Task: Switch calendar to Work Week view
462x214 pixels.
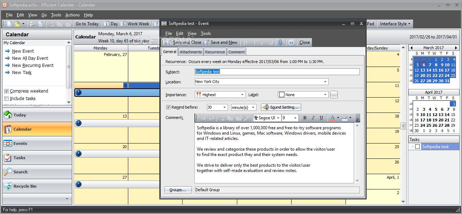Action: (135, 24)
